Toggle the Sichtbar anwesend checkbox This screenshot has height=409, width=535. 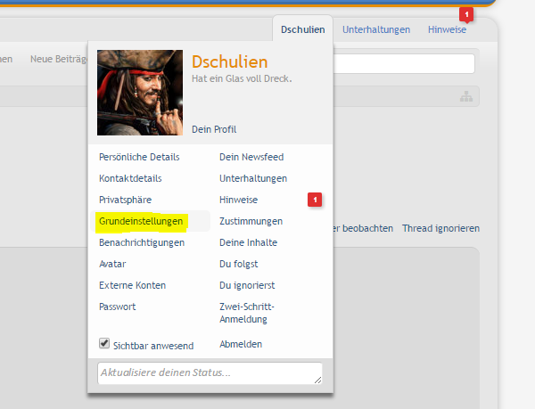[104, 343]
